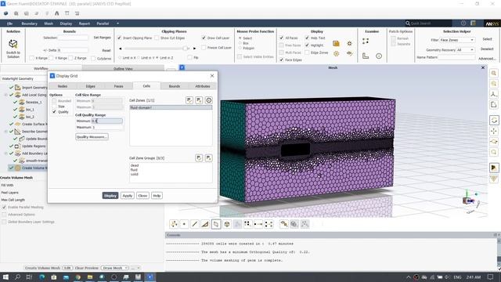Click the Display button in Display Grid
The height and width of the screenshot is (282, 501).
pos(110,195)
